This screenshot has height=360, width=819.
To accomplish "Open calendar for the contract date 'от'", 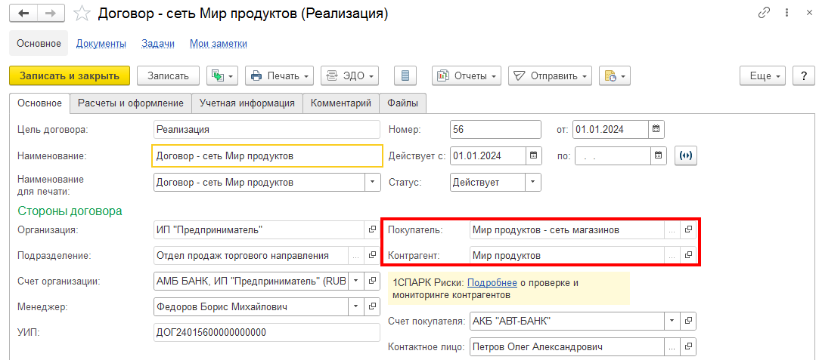I will pyautogui.click(x=656, y=129).
